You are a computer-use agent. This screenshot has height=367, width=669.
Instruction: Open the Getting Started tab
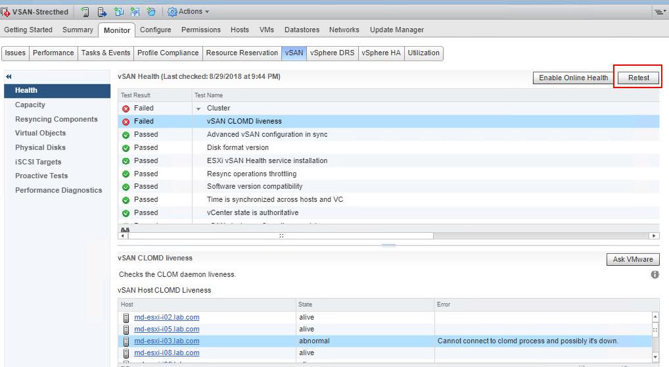pos(28,30)
